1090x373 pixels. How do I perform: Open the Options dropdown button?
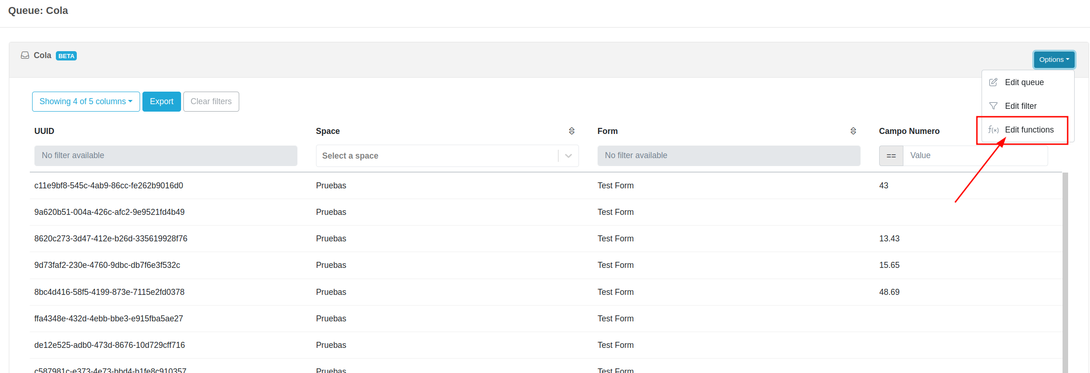1054,60
